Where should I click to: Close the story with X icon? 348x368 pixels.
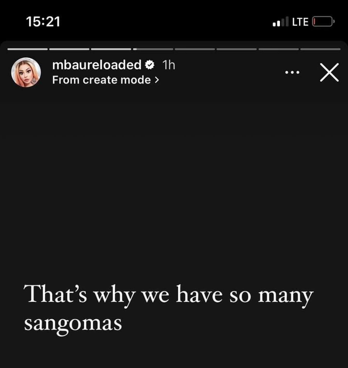tap(329, 72)
